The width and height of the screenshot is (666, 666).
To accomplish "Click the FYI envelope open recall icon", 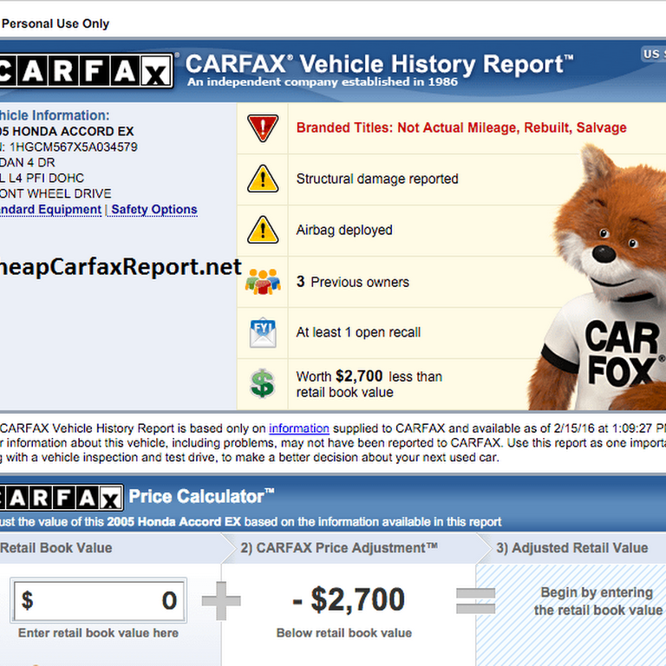I will pyautogui.click(x=263, y=333).
